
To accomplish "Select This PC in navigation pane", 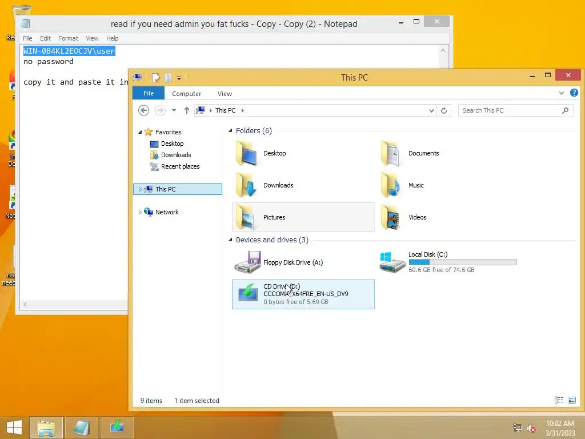I will coord(178,189).
